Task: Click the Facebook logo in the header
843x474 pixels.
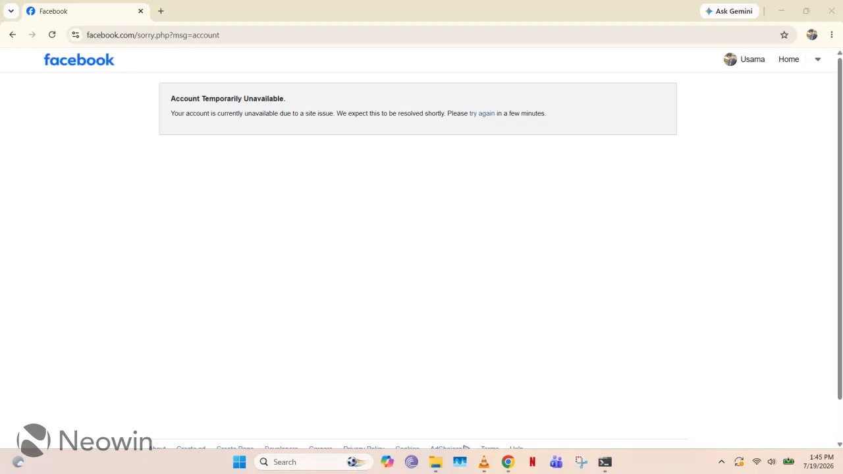Action: (79, 60)
